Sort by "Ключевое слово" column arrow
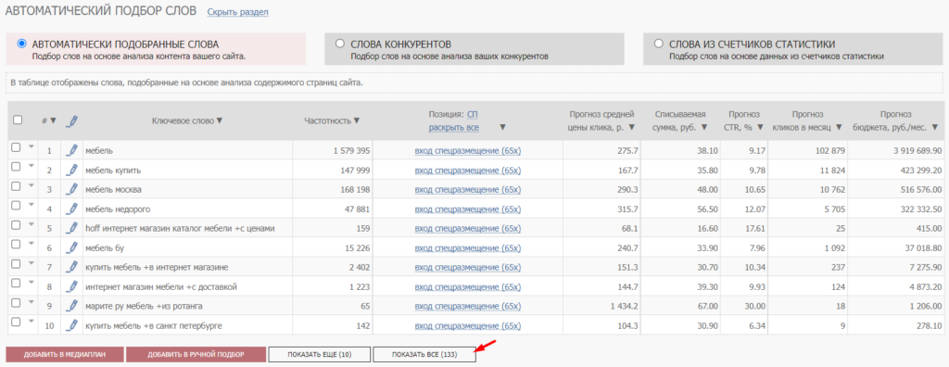Viewport: 949px width, 367px height. 219,120
